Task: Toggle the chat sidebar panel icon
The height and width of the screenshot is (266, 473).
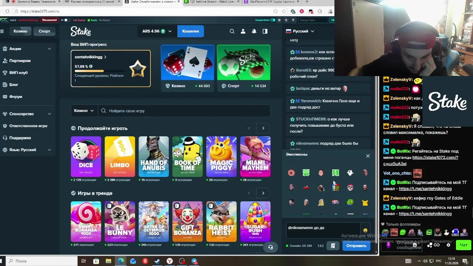Action: [265, 31]
